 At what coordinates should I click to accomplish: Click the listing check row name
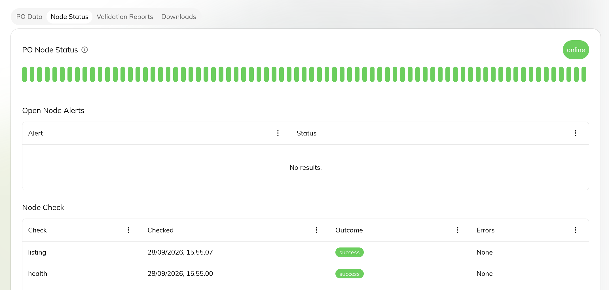[x=37, y=252]
